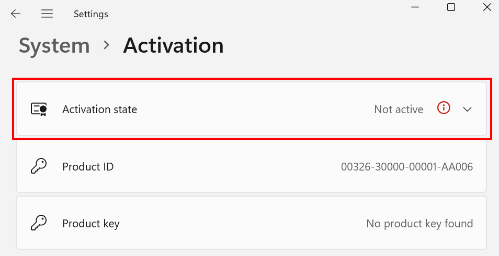Image resolution: width=499 pixels, height=256 pixels.
Task: Click Product ID value 00326-30000-00001-AA006
Action: [x=407, y=167]
